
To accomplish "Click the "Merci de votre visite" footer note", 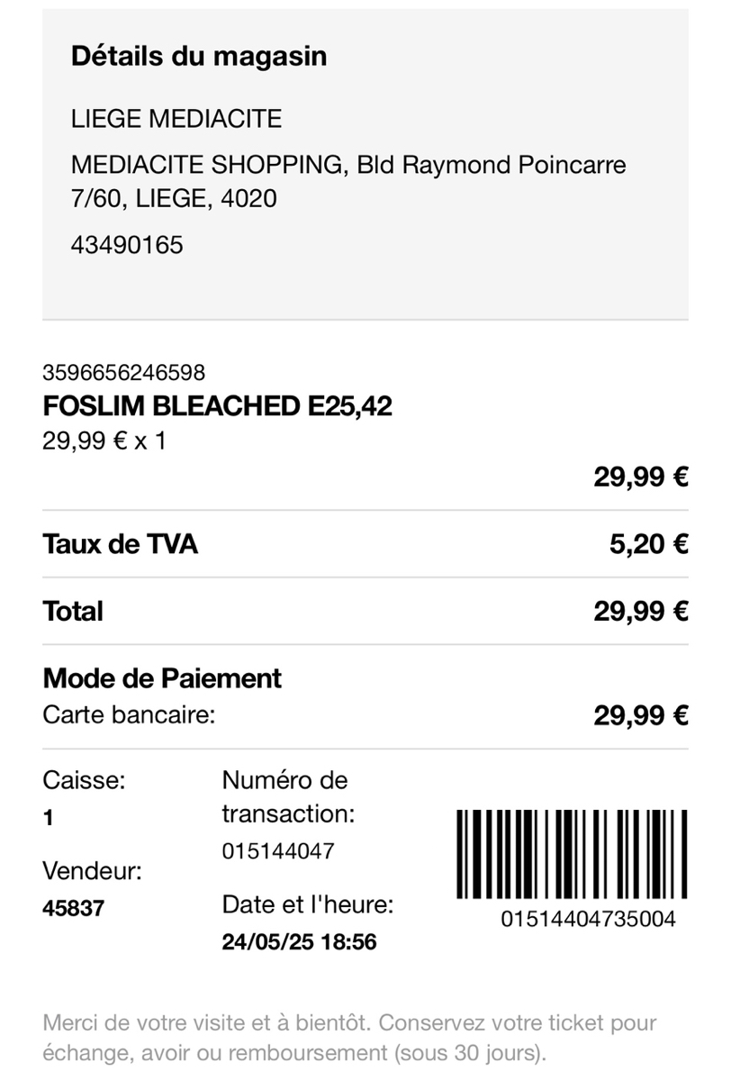I will point(349,1038).
